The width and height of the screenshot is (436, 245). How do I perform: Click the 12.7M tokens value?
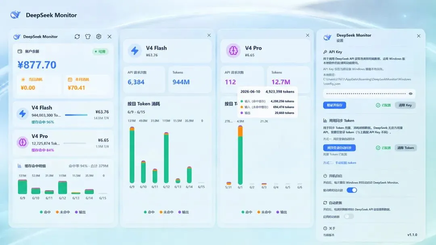[281, 82]
